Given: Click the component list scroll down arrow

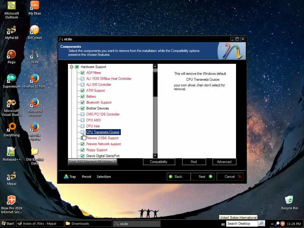Looking at the screenshot, I should [x=155, y=156].
